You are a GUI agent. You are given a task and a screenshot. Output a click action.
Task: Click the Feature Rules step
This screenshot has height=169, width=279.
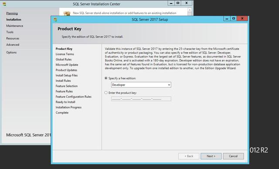point(64,91)
